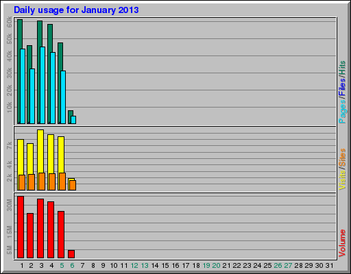
Task: Click the green weekend day label '6'
Action: pos(72,266)
